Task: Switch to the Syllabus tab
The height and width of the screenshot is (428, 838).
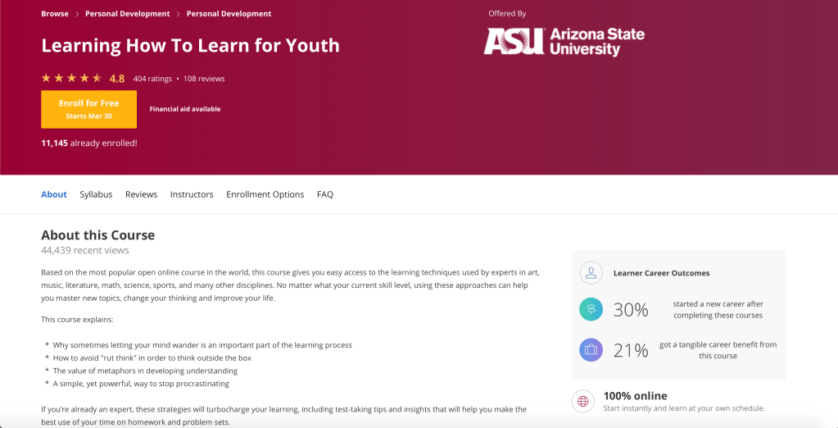Action: (96, 194)
